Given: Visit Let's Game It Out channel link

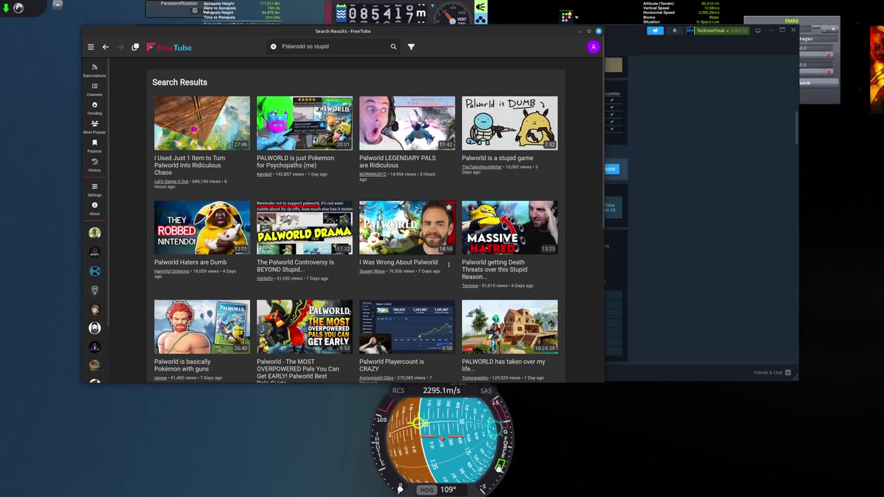Looking at the screenshot, I should click(x=171, y=182).
